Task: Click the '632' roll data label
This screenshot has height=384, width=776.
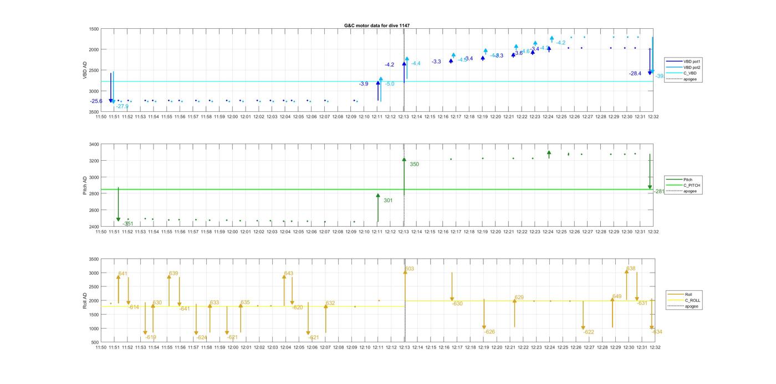Action: 330,303
